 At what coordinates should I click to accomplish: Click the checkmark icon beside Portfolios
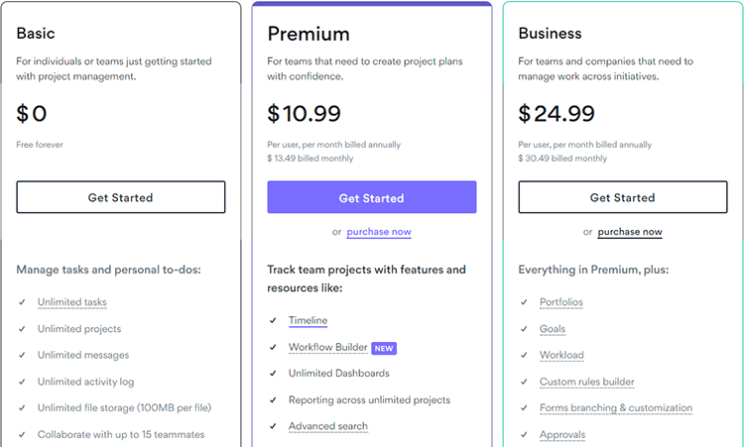(x=524, y=302)
